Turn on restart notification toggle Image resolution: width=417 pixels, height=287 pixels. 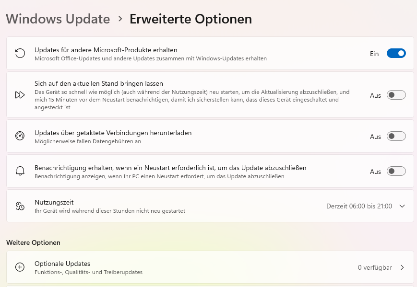pos(396,171)
